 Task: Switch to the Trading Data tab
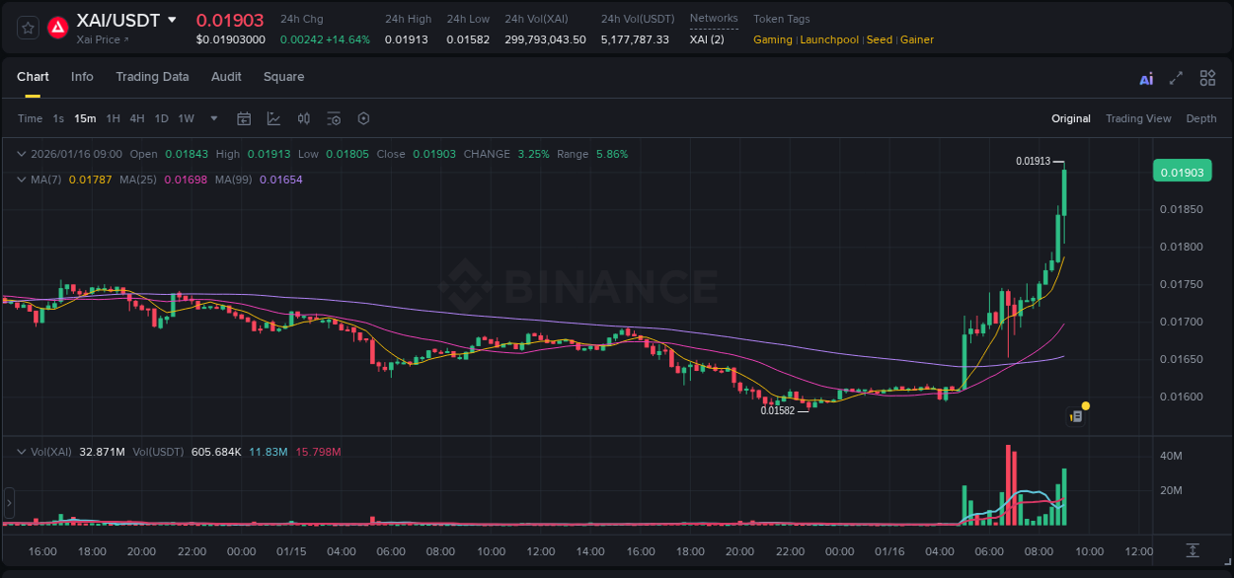(x=152, y=76)
